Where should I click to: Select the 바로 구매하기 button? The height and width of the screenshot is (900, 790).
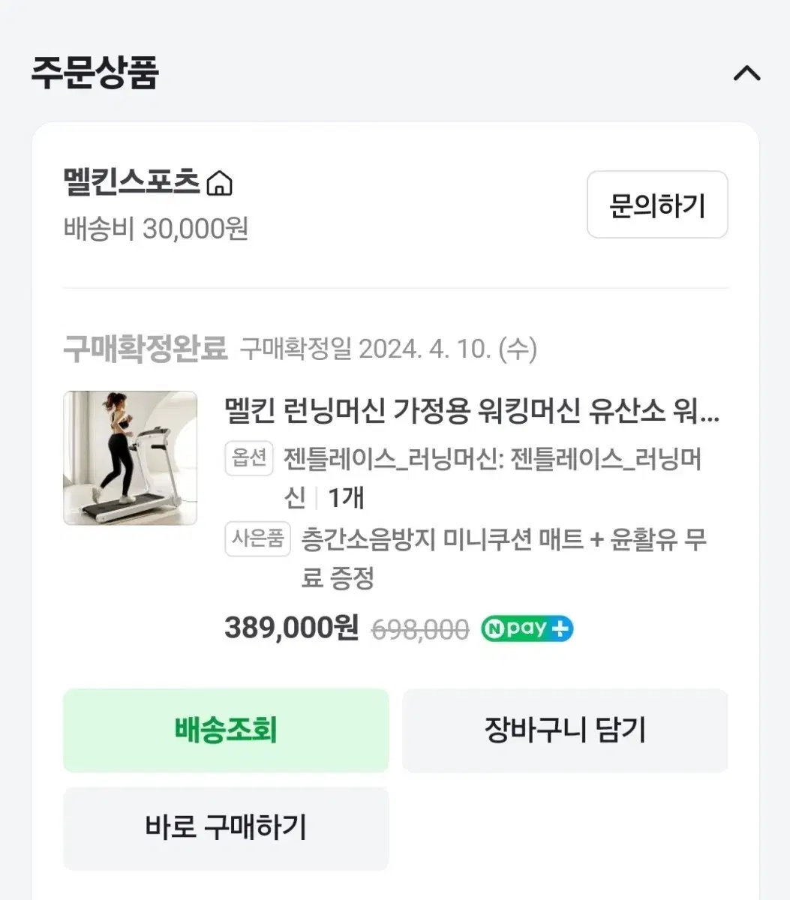226,828
